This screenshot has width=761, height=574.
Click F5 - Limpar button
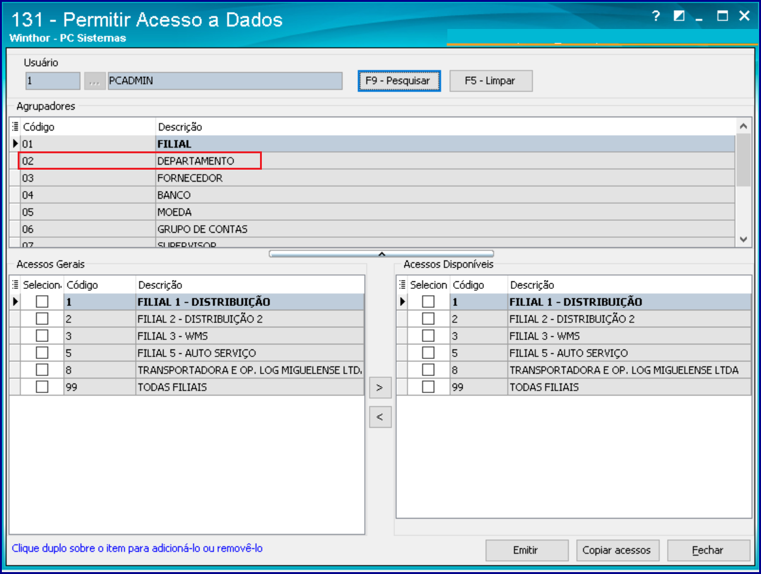(x=491, y=81)
